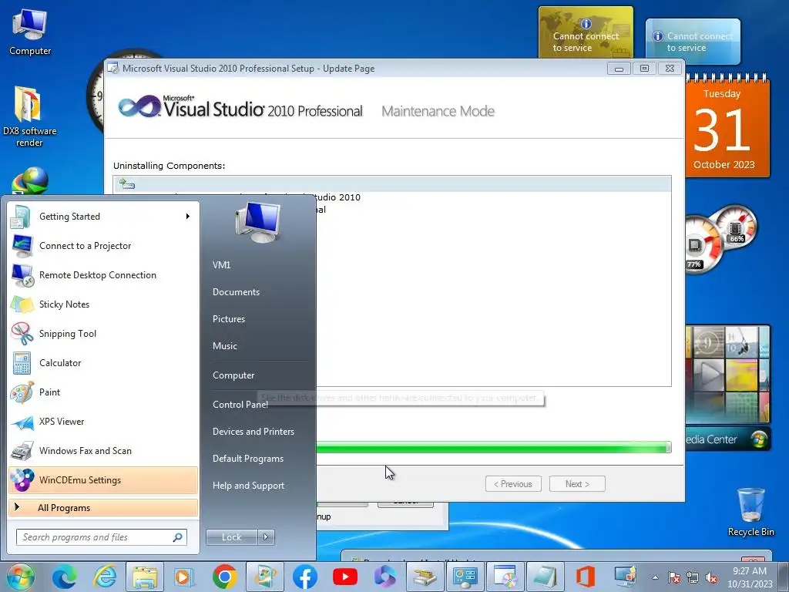Click the Action Center flag tray icon

tap(674, 577)
